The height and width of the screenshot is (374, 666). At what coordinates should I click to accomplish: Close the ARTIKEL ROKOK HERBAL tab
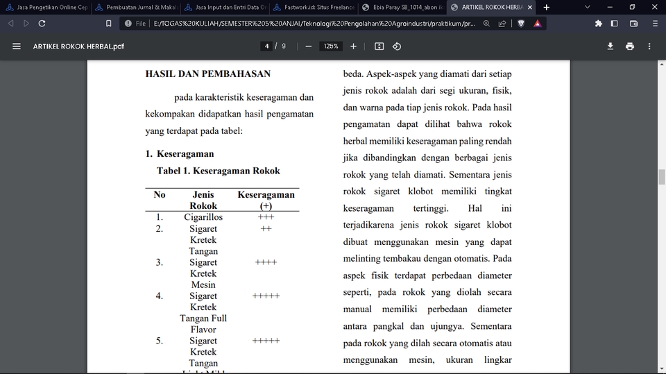(529, 7)
